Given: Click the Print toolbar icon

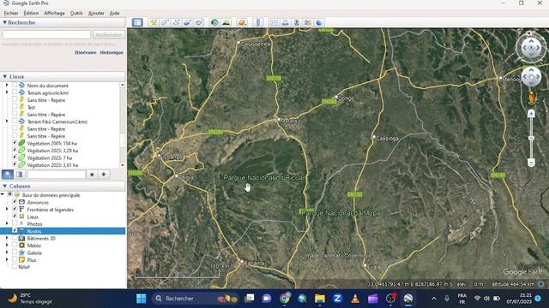Looking at the screenshot, I should pos(285,22).
